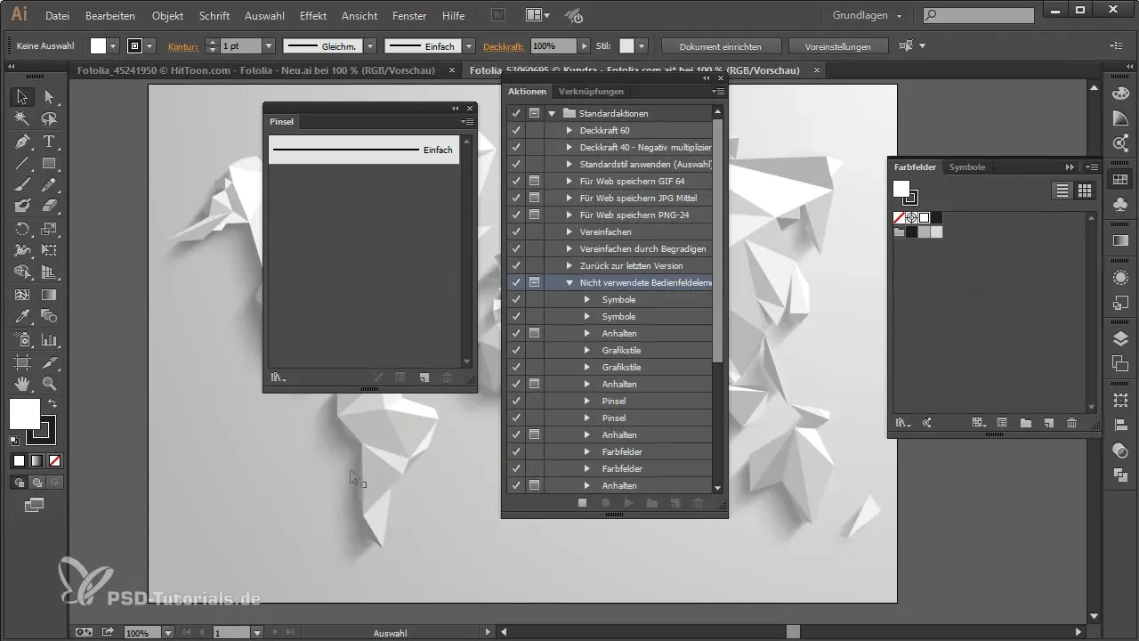Toggle checkmark for Deckkraft 60 action
The height and width of the screenshot is (641, 1139).
point(516,130)
